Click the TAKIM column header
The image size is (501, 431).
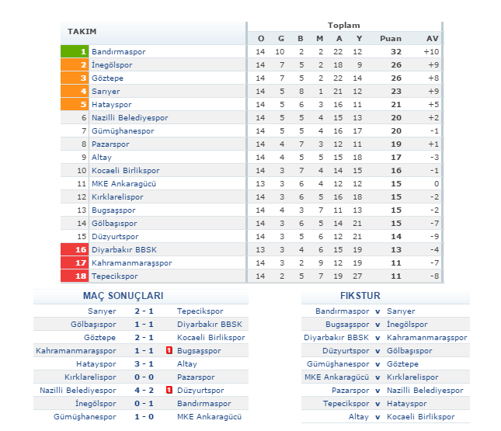click(x=82, y=32)
